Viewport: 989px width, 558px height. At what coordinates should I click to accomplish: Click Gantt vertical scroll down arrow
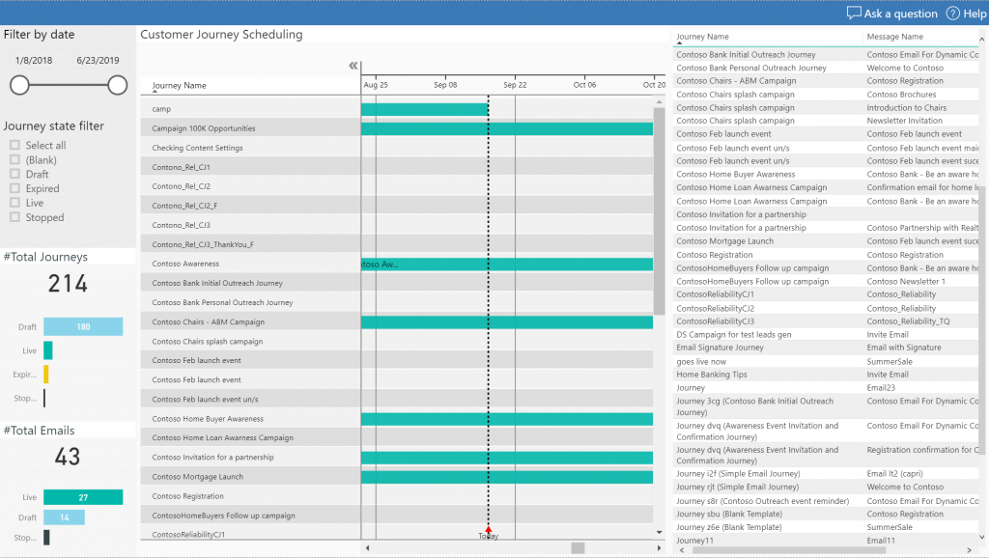[659, 532]
